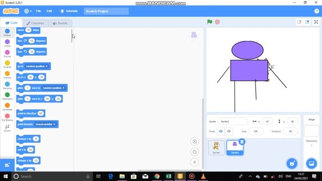Click the point in direction 90 block

click(x=31, y=113)
